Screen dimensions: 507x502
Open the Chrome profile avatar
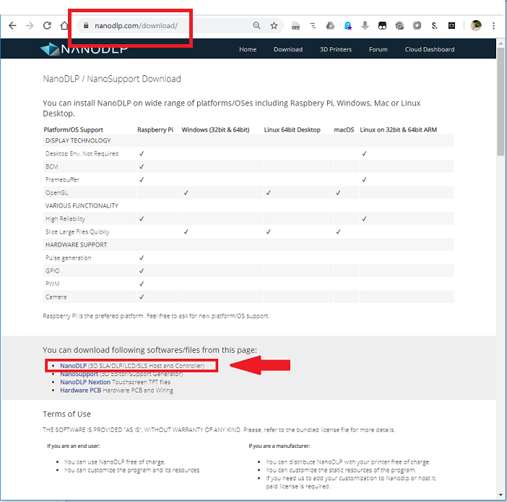click(x=476, y=25)
